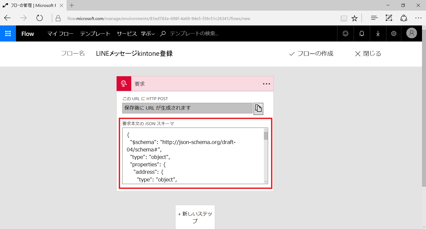Open the マイ フロー menu
426x229 pixels.
pyautogui.click(x=60, y=34)
